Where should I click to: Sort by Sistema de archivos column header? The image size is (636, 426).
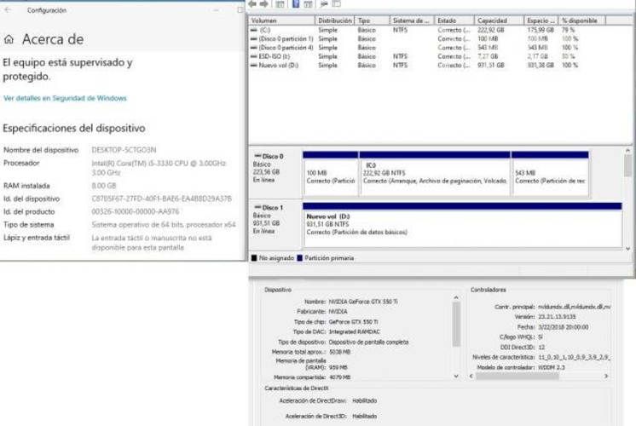point(412,20)
